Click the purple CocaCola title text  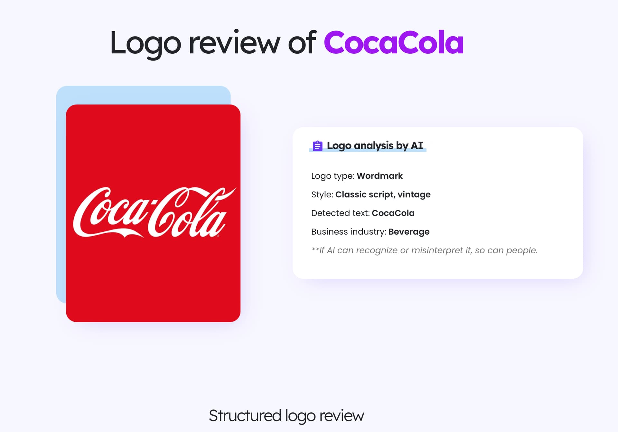tap(394, 42)
